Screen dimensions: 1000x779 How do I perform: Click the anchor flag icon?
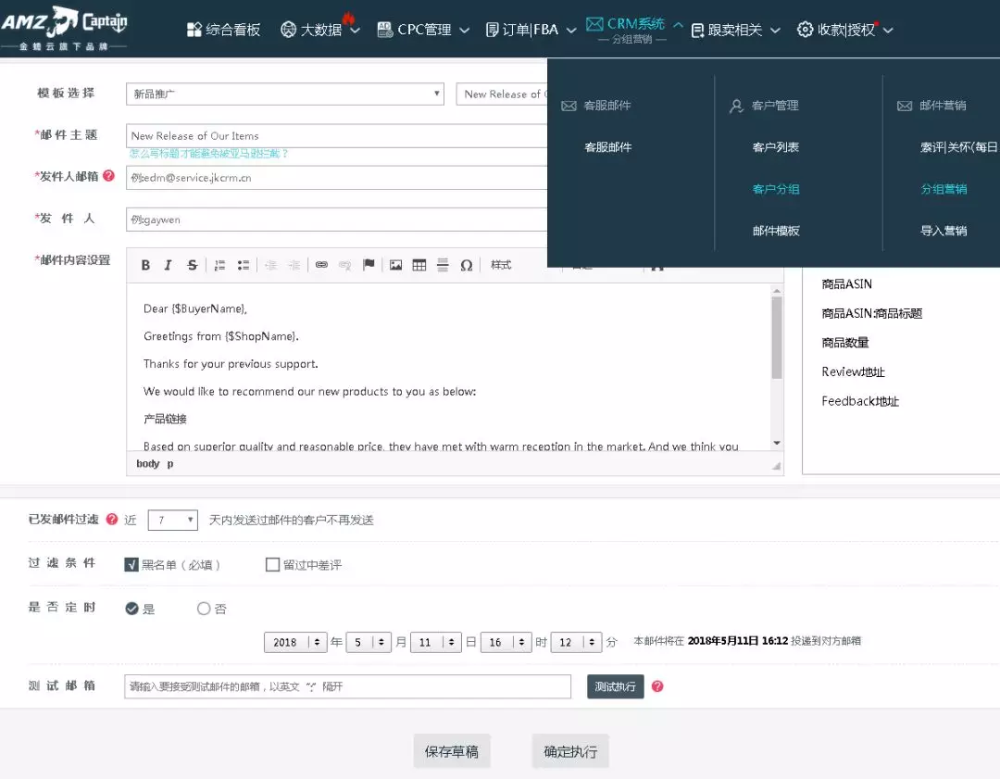pos(369,265)
